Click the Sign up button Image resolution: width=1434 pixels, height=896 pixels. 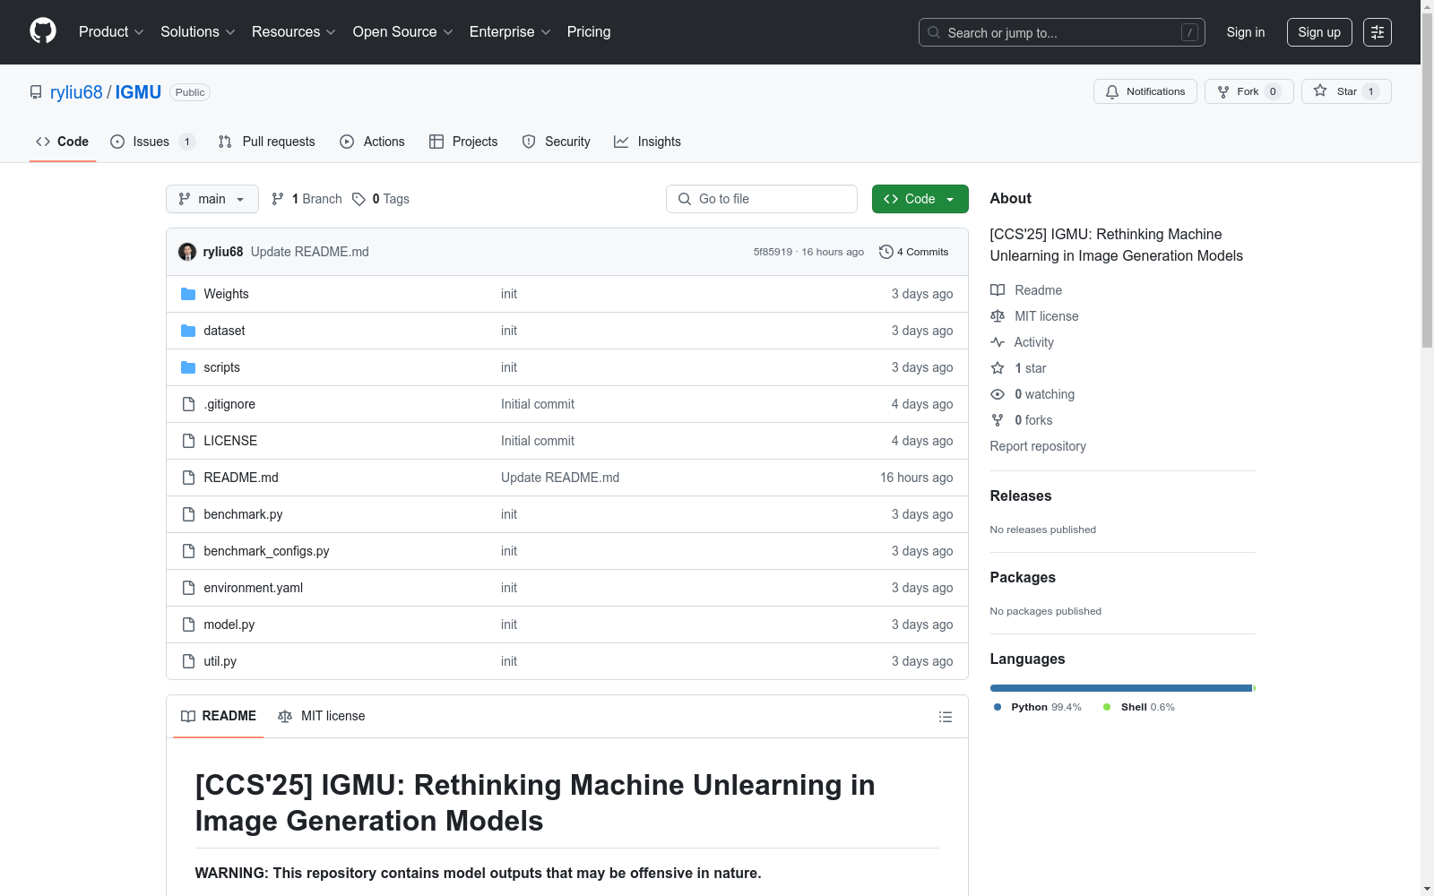tap(1319, 32)
